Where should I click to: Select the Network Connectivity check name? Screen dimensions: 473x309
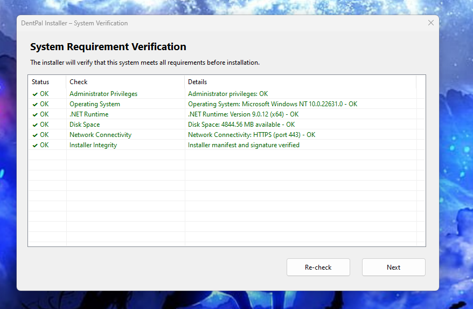pos(100,135)
